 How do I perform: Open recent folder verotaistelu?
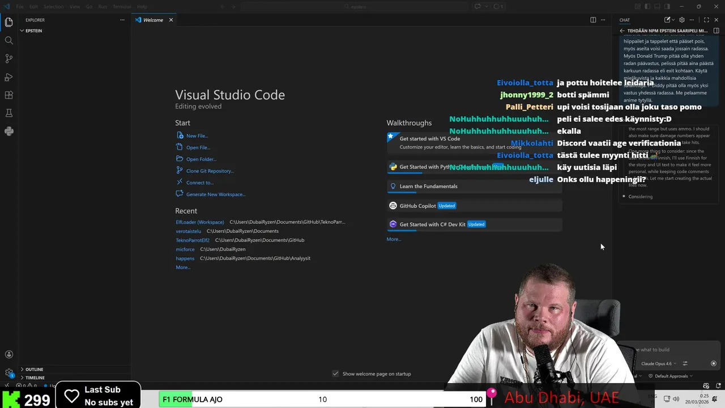(188, 231)
